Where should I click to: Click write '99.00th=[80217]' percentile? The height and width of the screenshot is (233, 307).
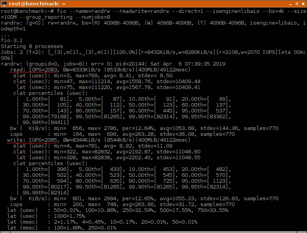[x=46, y=187]
